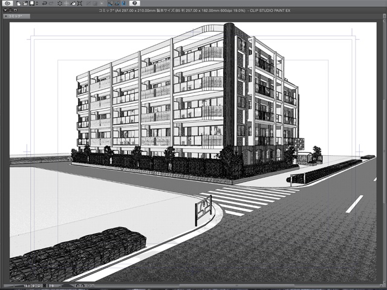The width and height of the screenshot is (387, 290).
Task: Switch to the コミック document tab
Action: 16,16
